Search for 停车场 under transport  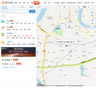click(x=24, y=44)
